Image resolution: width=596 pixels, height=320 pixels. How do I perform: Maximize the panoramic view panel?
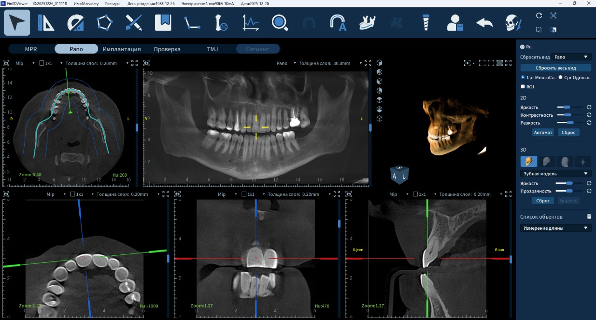368,63
